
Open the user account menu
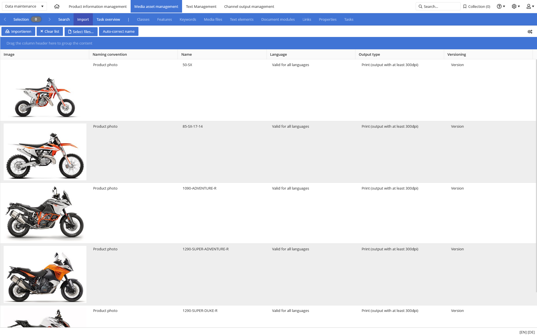(x=530, y=6)
